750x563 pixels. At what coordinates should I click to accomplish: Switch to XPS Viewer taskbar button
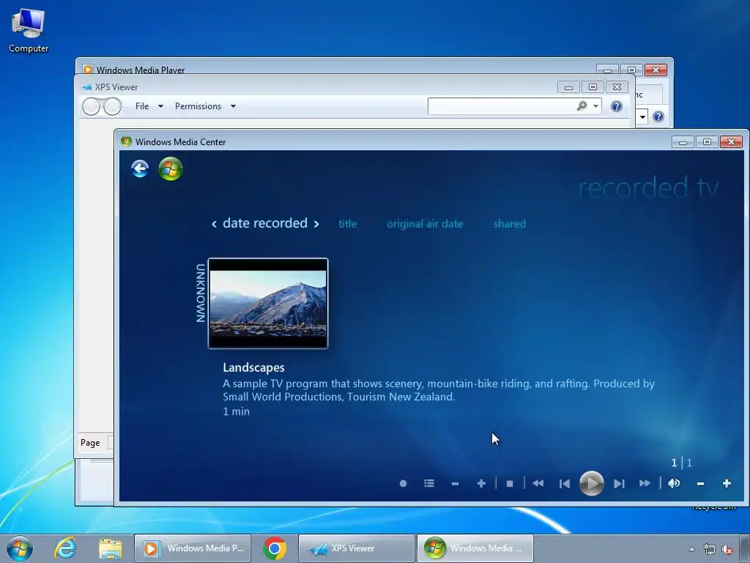tap(357, 548)
